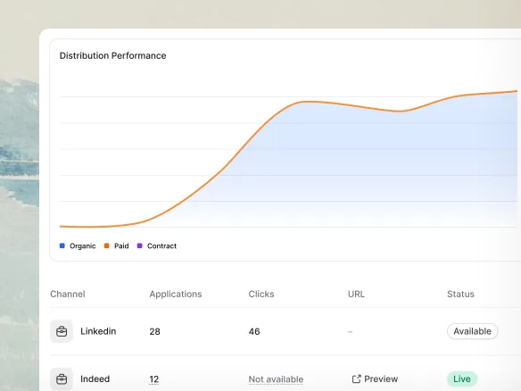Toggle the Paid legend orange swatch
The width and height of the screenshot is (521, 391).
[107, 245]
